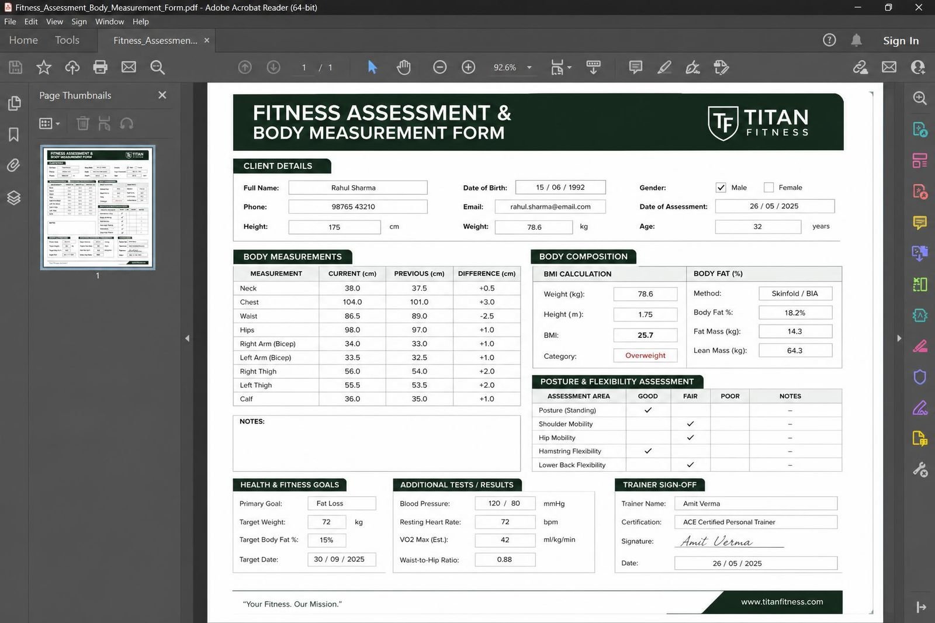This screenshot has height=623, width=935.
Task: Collapse the right tools pane arrow
Action: click(x=899, y=338)
